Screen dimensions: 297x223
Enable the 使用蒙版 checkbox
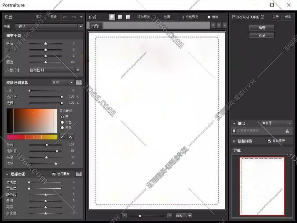[54, 174]
